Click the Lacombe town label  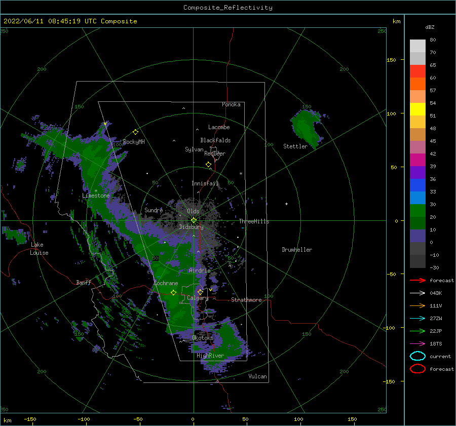[x=219, y=127]
